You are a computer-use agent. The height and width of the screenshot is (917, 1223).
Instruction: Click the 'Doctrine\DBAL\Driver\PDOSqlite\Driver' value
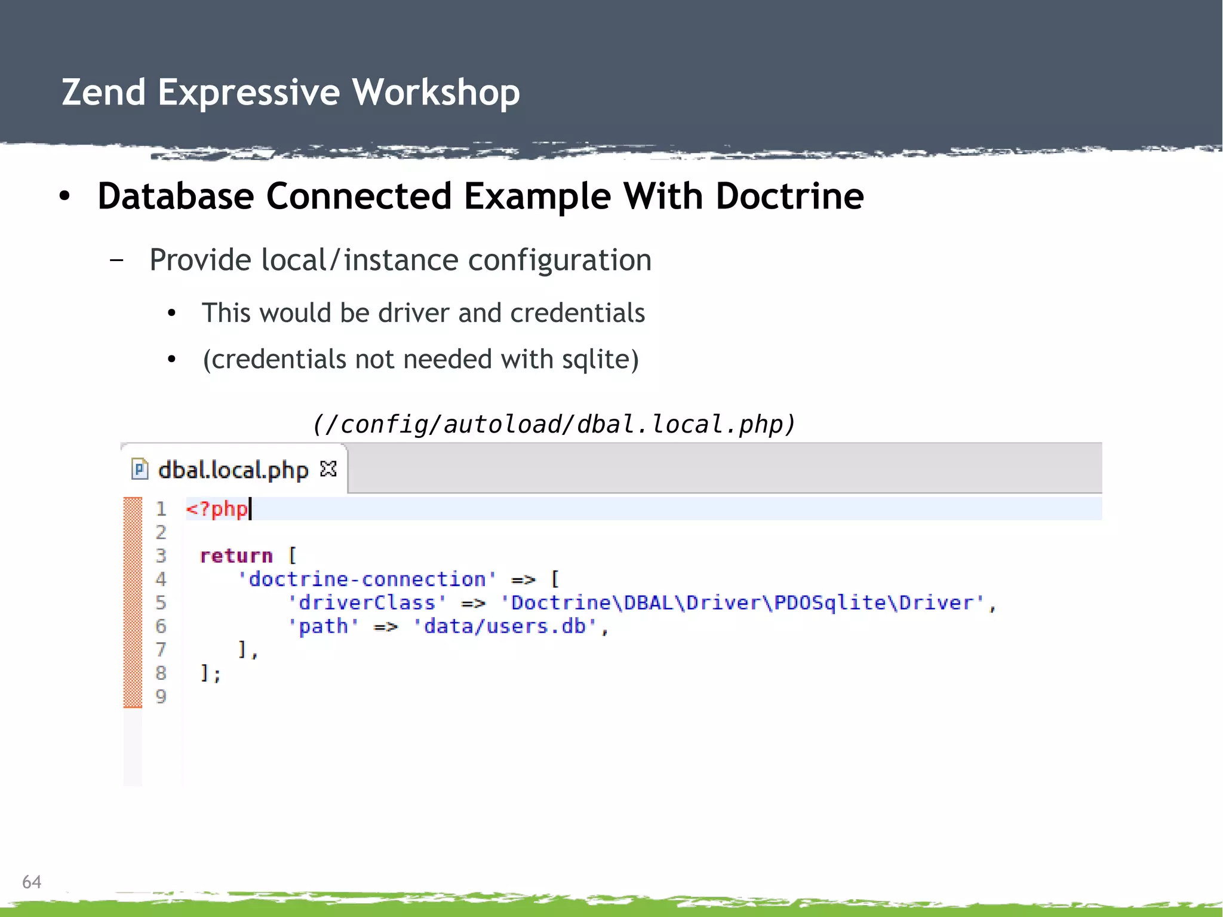[742, 603]
